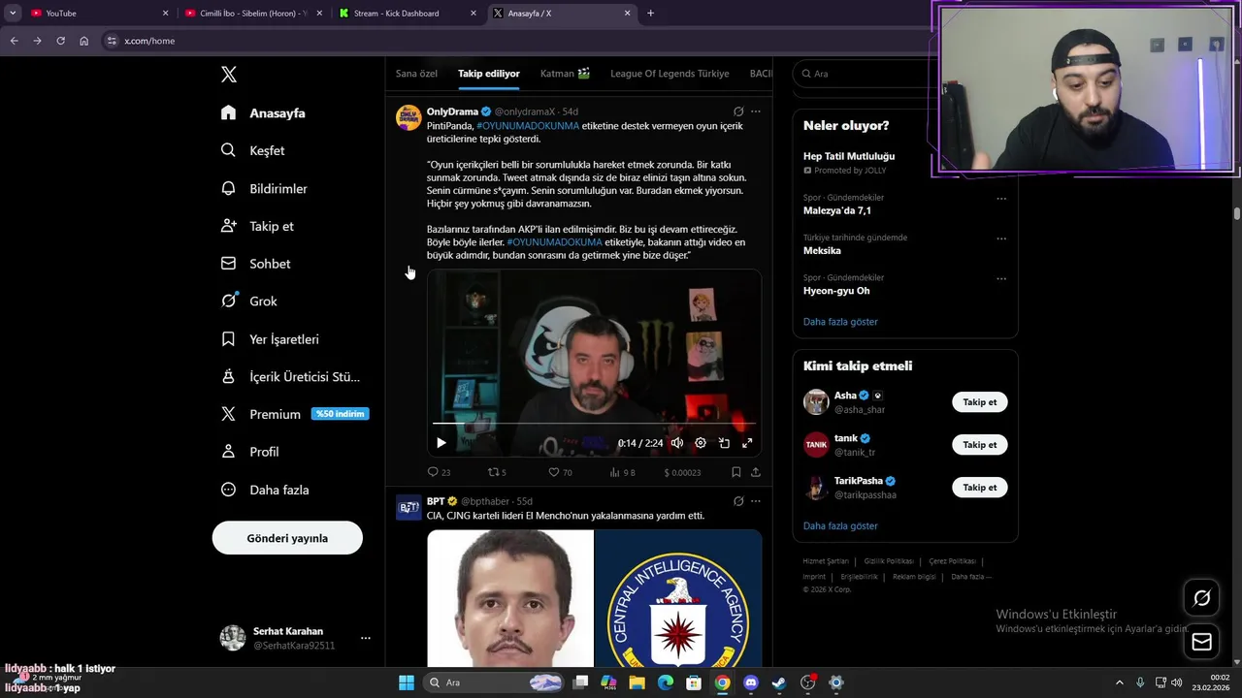Open Discord from taskbar
The image size is (1242, 698).
pos(750,682)
